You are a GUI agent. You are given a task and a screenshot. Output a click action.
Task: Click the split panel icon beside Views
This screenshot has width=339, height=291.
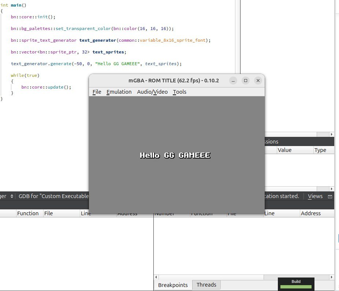(x=330, y=197)
